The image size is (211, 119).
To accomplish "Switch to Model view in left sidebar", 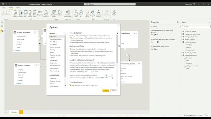I will (x=2, y=31).
